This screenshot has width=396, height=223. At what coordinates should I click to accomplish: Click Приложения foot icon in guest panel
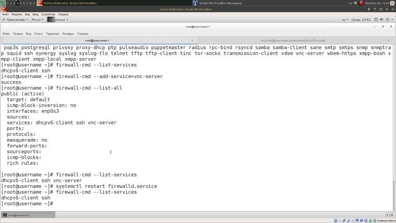4,19
